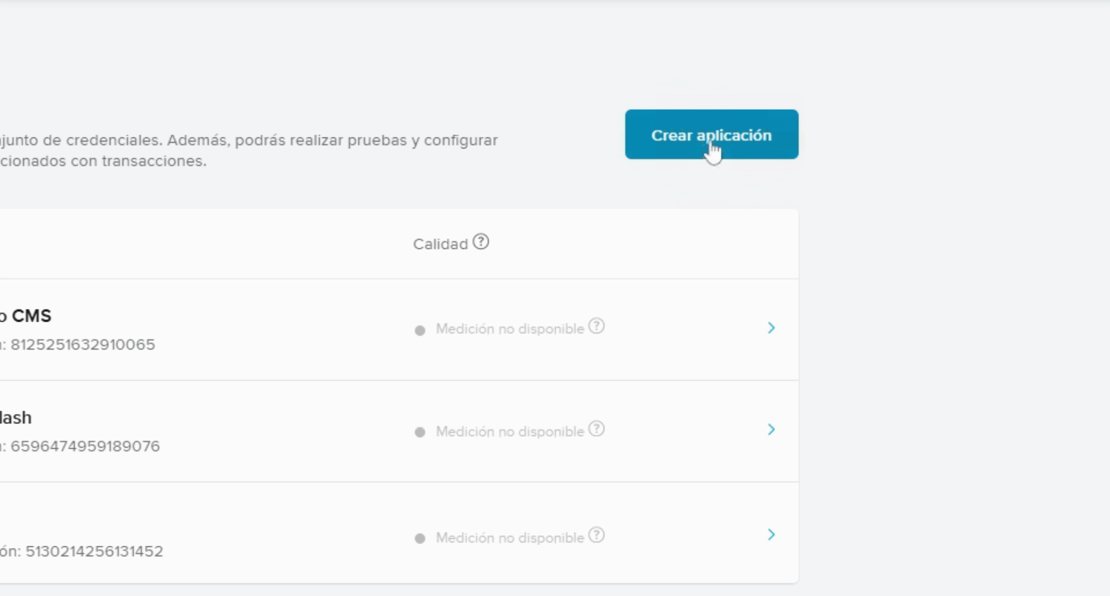The width and height of the screenshot is (1110, 596).
Task: Click the Calidad column header
Action: [440, 244]
